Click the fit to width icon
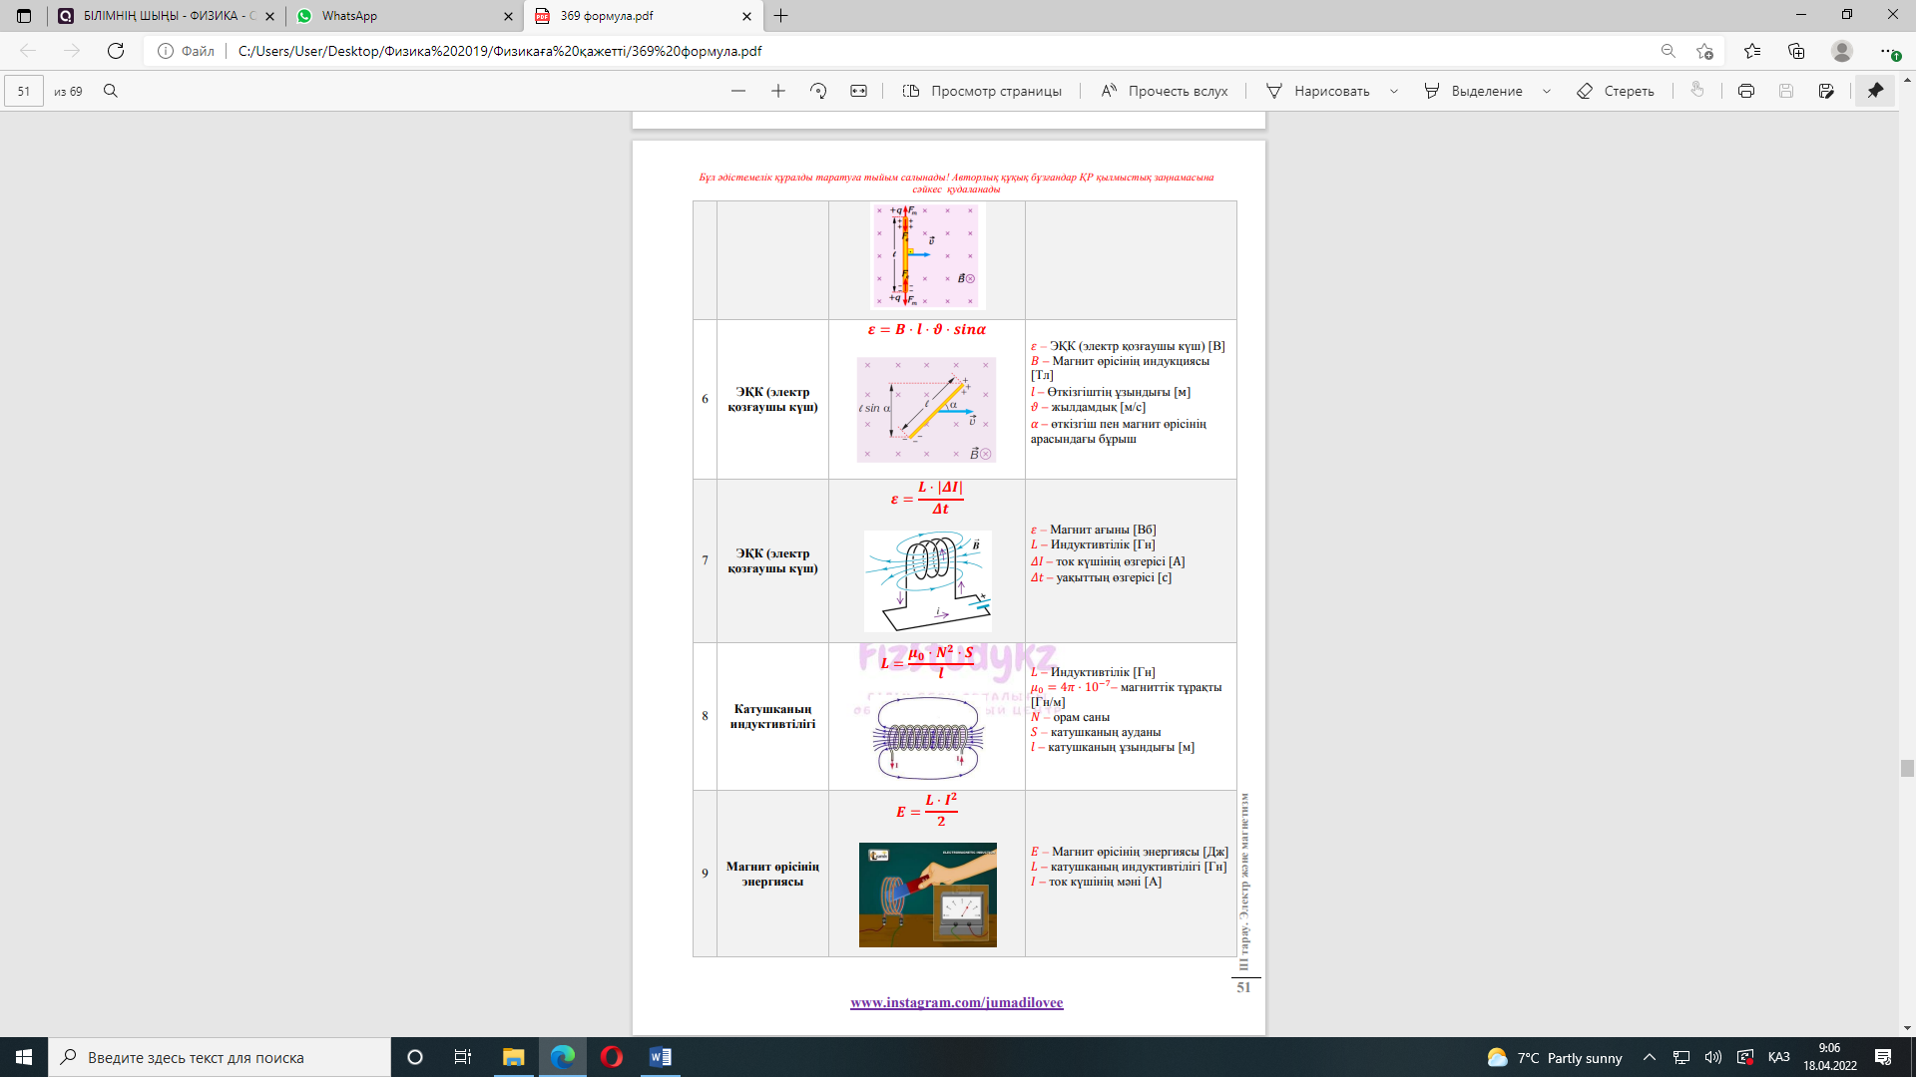The image size is (1916, 1077). click(858, 91)
